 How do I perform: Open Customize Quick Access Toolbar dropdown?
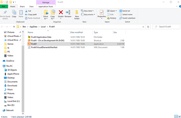(x=13, y=2)
